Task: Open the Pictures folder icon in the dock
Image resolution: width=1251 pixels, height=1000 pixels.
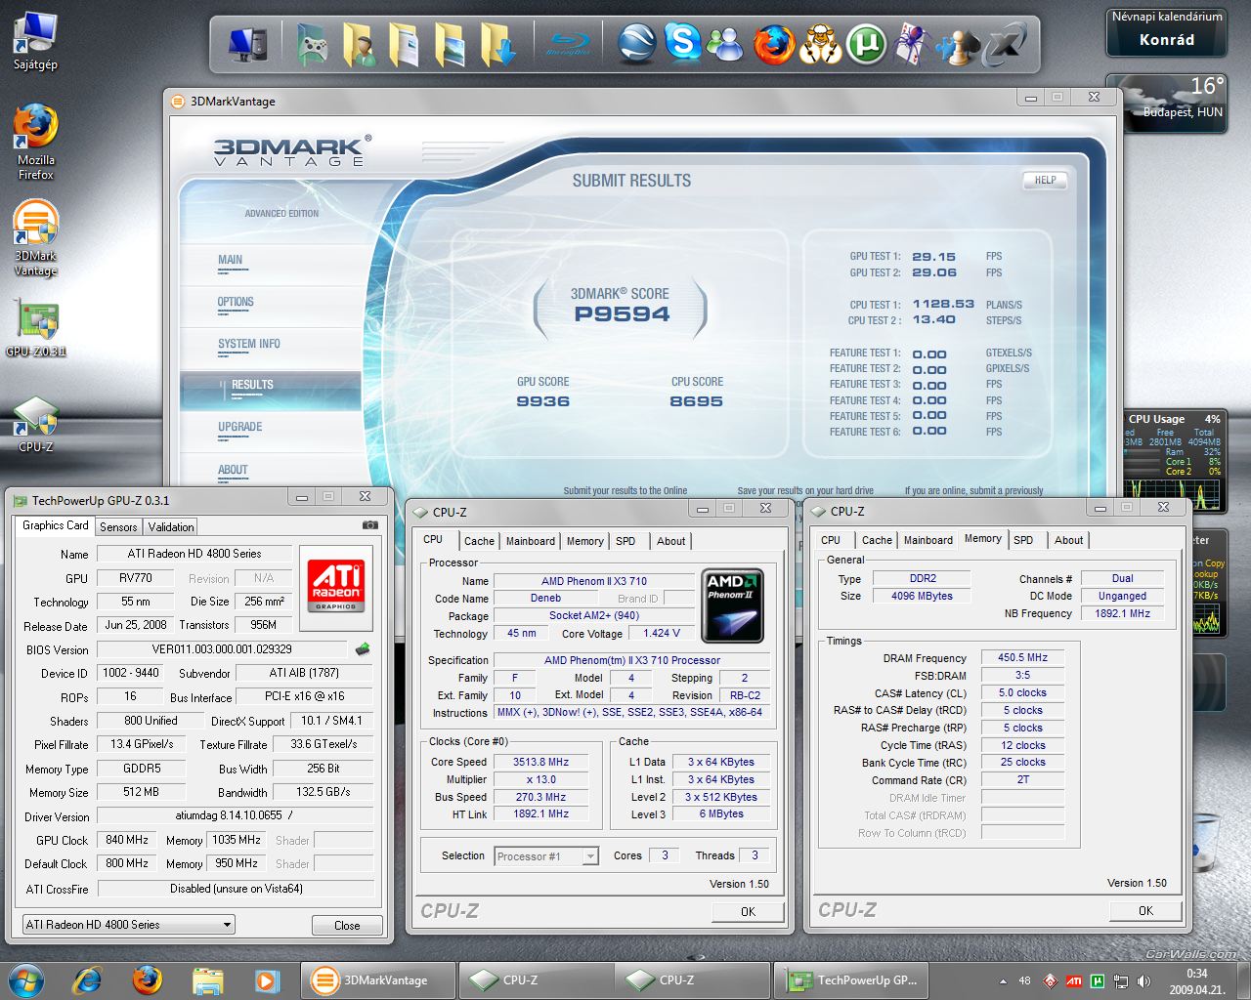Action: click(x=451, y=45)
